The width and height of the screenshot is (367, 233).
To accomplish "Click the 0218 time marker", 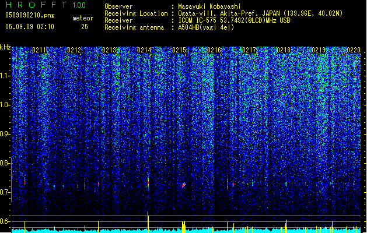I will [x=284, y=50].
